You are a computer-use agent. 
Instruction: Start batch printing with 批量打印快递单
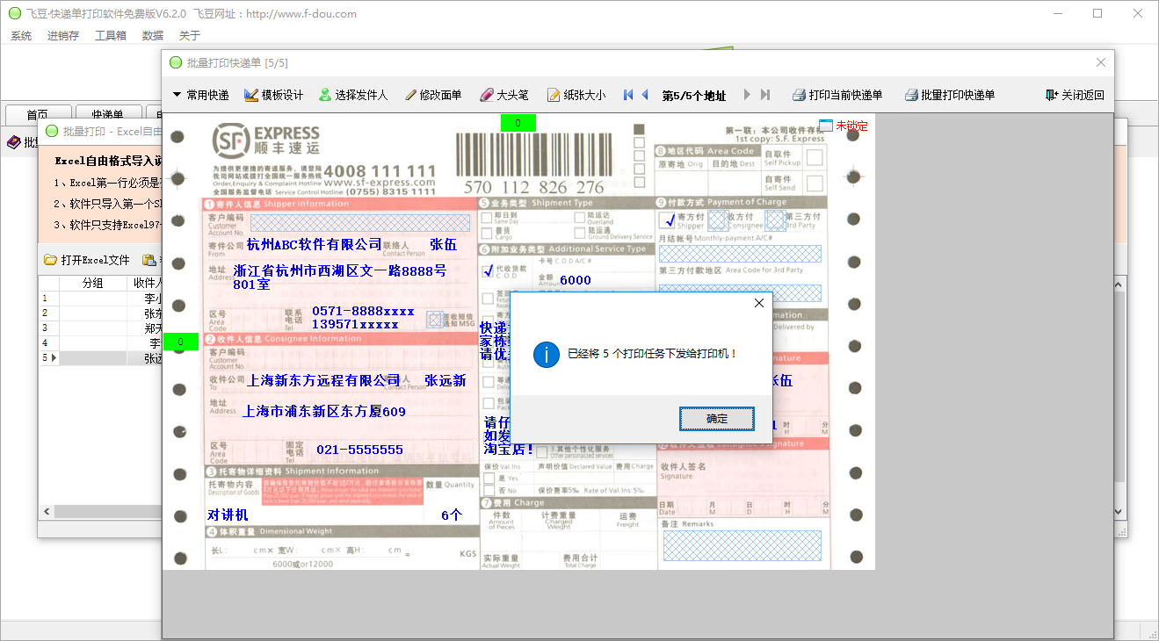[950, 95]
